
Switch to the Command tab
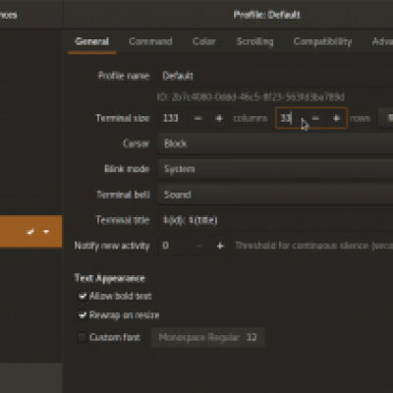[150, 41]
